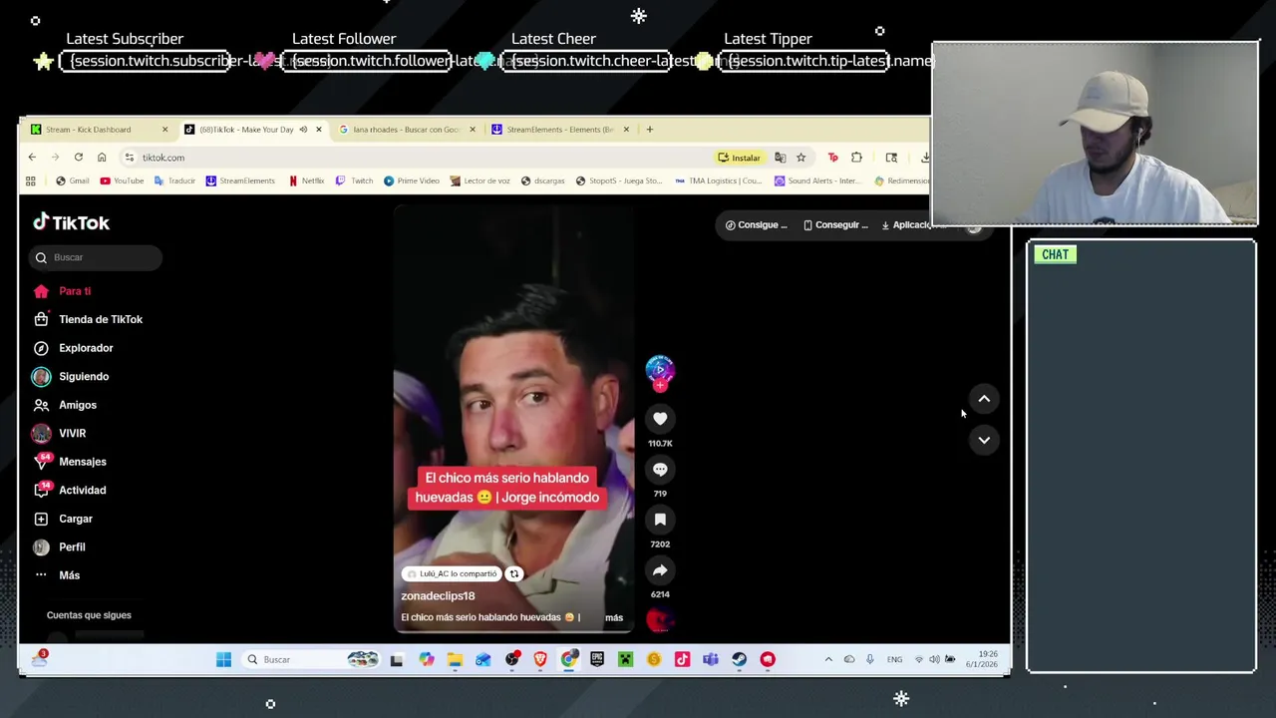The width and height of the screenshot is (1276, 718).
Task: Reload the TikTok page
Action: tap(79, 158)
